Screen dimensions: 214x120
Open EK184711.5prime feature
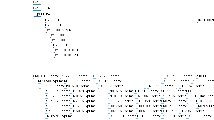point(172,91)
